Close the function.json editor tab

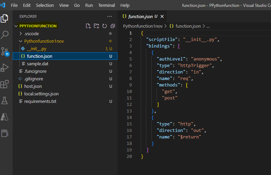click(162, 16)
